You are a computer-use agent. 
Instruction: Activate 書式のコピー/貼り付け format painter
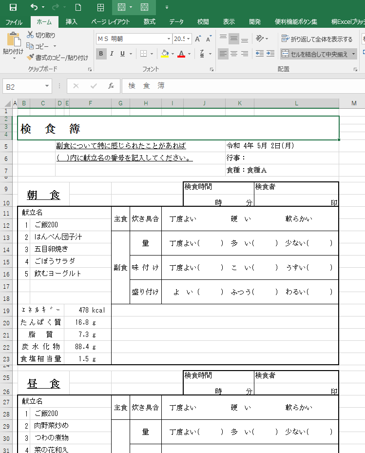coord(58,58)
